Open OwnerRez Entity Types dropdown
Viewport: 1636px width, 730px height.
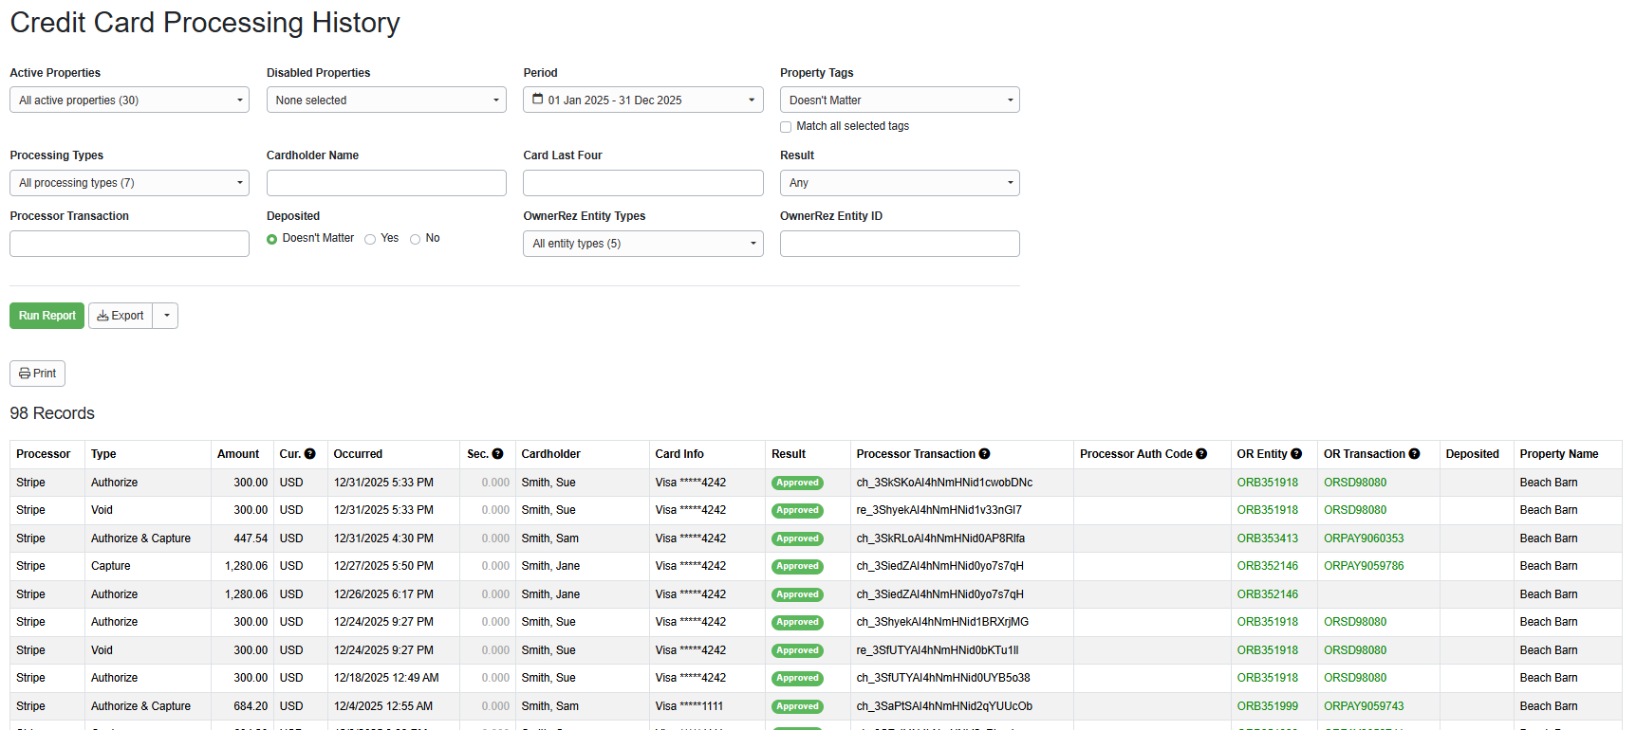tap(643, 244)
